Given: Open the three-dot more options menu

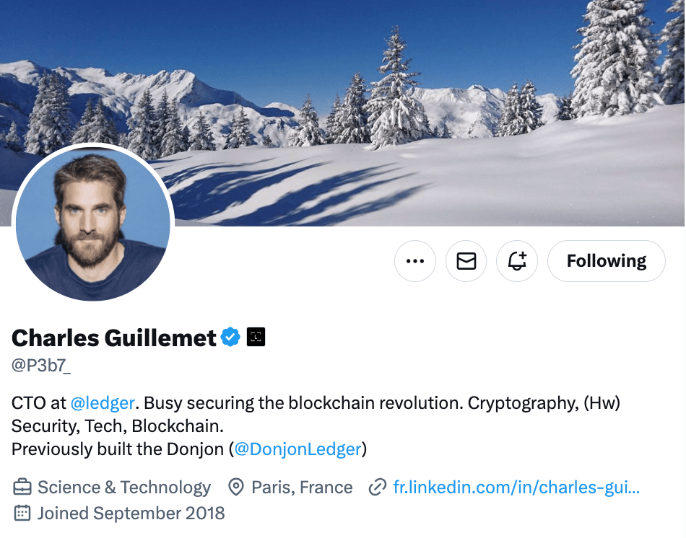Looking at the screenshot, I should tap(415, 261).
